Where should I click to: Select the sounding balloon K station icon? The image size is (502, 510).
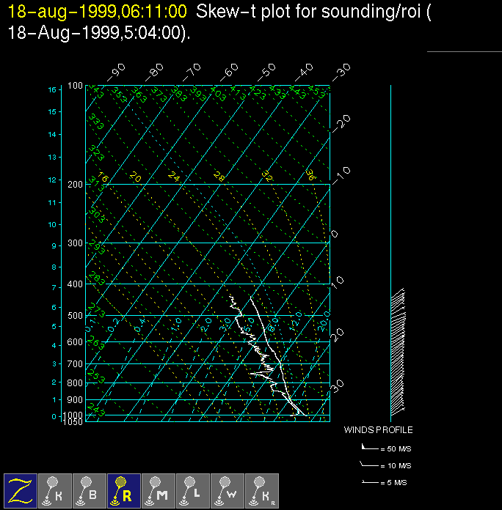pos(55,489)
